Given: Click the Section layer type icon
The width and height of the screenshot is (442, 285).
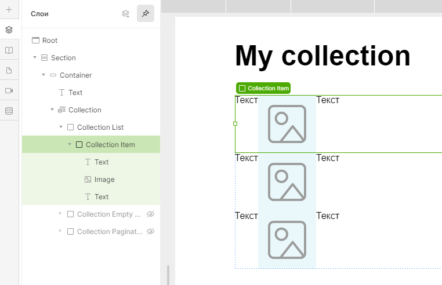Looking at the screenshot, I should point(45,58).
